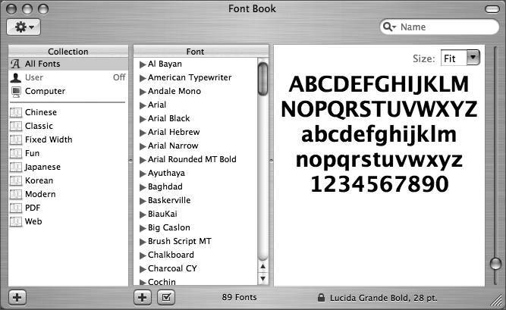This screenshot has width=506, height=310.
Task: Click the Size field showing Fit
Action: 454,58
